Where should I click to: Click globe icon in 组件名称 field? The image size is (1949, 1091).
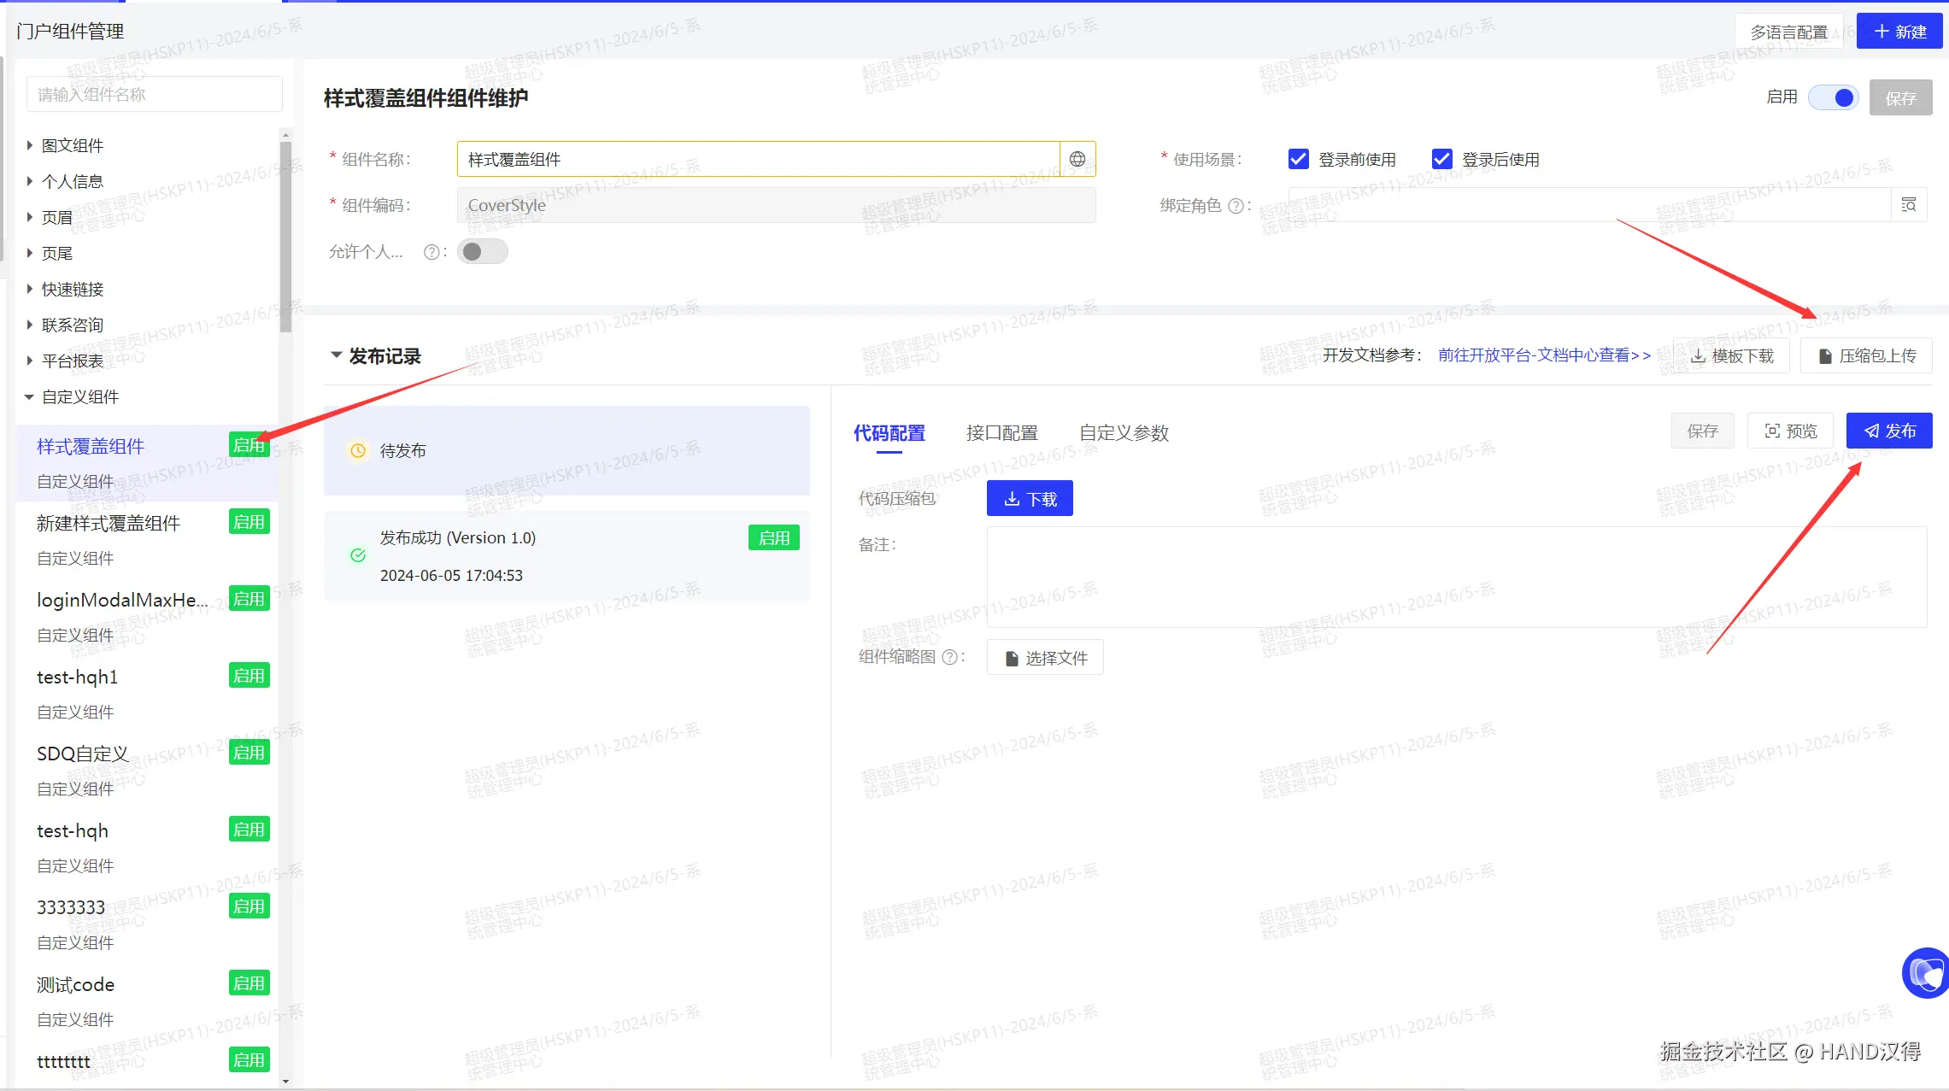[1077, 159]
